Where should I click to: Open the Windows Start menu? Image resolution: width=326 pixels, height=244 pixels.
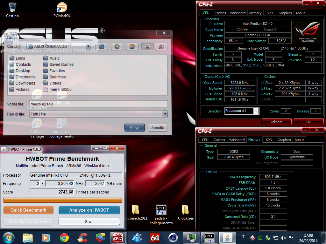pyautogui.click(x=9, y=238)
